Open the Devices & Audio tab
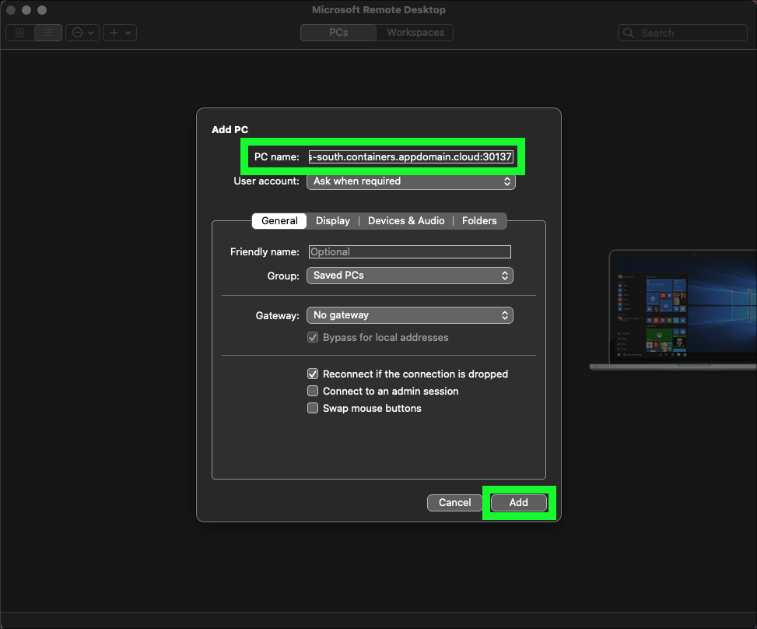This screenshot has height=629, width=757. click(x=406, y=221)
